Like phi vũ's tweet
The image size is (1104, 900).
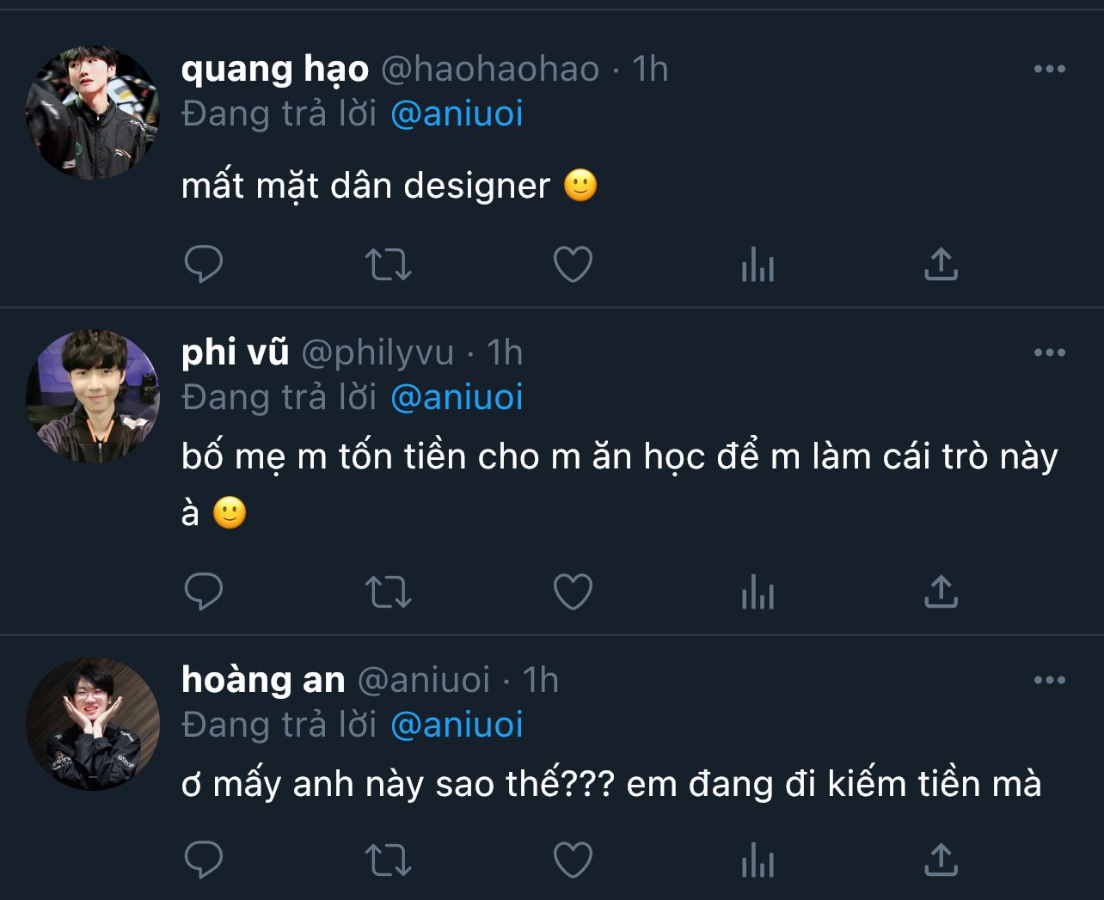[573, 592]
